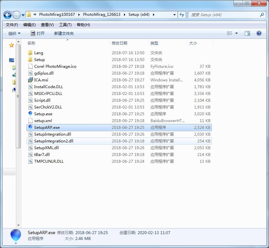This screenshot has width=269, height=248.
Task: Click the navigation pane scroll down arrow
Action: [18, 225]
